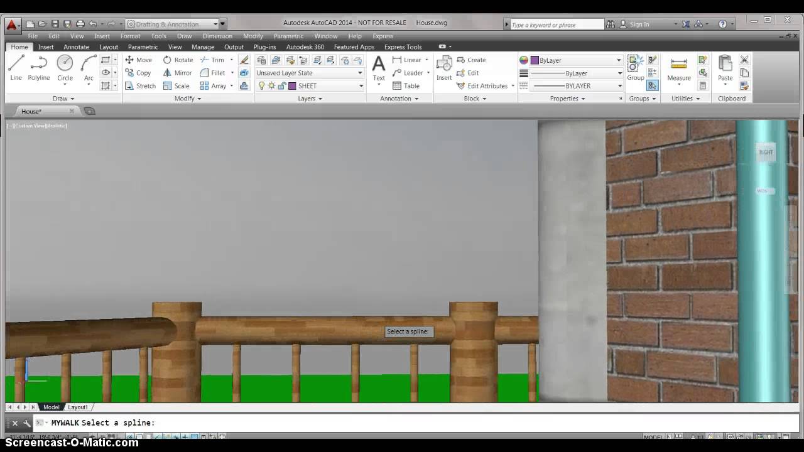Image resolution: width=804 pixels, height=452 pixels.
Task: Select the Line tool
Action: coord(16,68)
